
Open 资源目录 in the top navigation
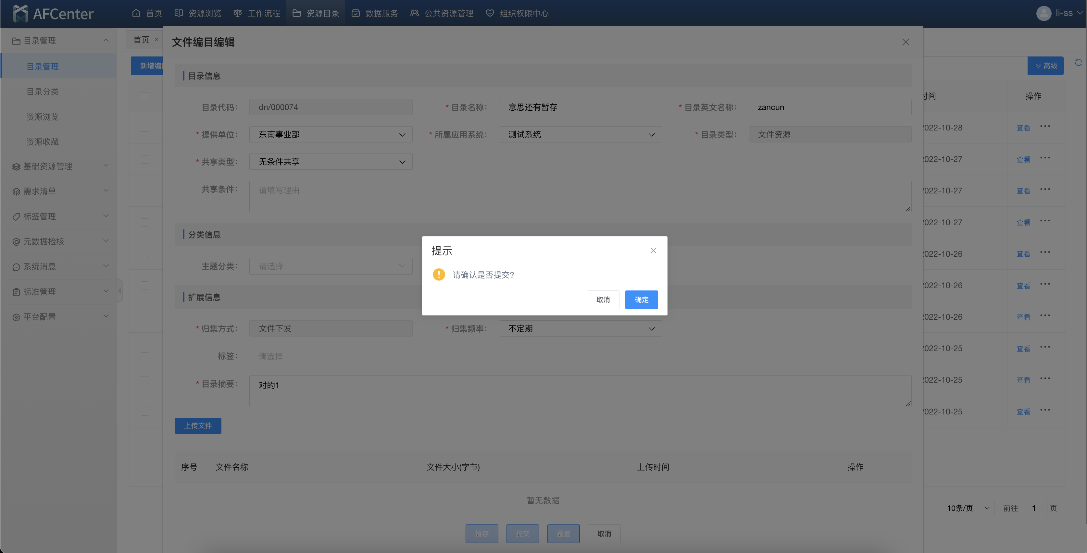click(316, 13)
